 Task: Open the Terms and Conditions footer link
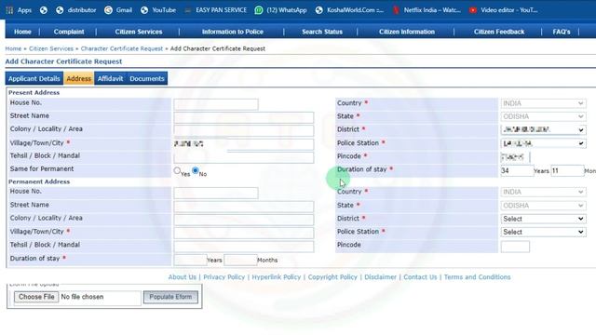478,277
